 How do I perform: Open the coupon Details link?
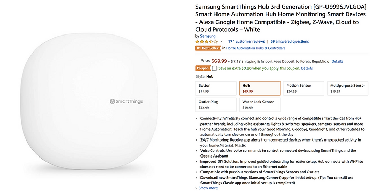(x=307, y=68)
